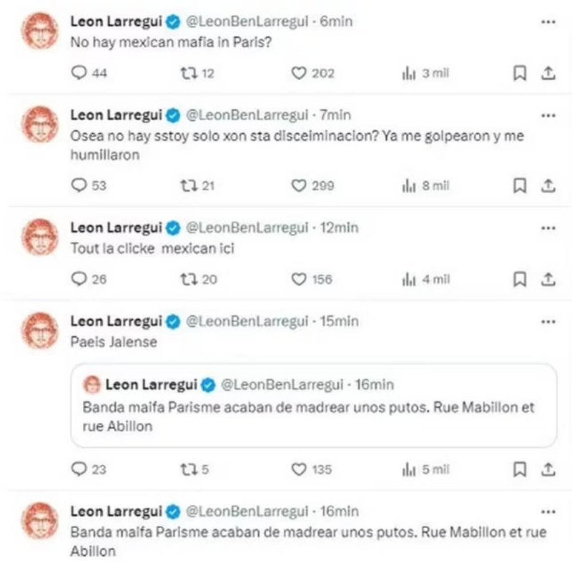
Task: Bookmark the 'Paeis Jalense' tweet
Action: pos(520,469)
